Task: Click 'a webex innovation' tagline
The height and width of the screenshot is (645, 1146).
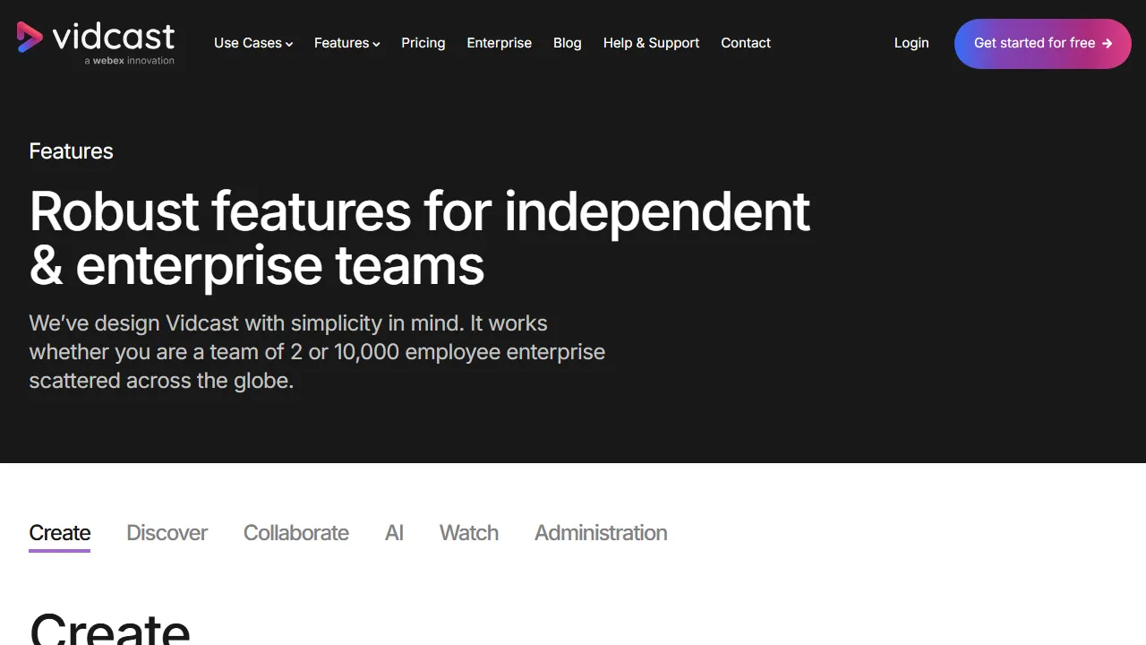Action: click(130, 61)
